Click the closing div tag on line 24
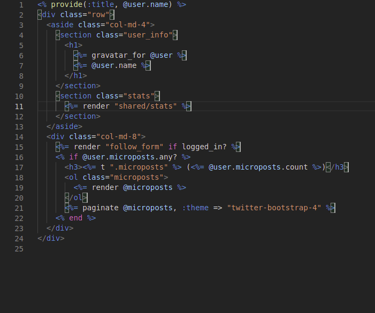375x313 pixels. coord(51,238)
